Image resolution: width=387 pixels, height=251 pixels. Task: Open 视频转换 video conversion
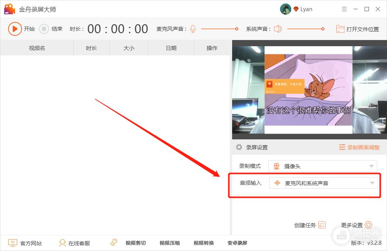204,243
